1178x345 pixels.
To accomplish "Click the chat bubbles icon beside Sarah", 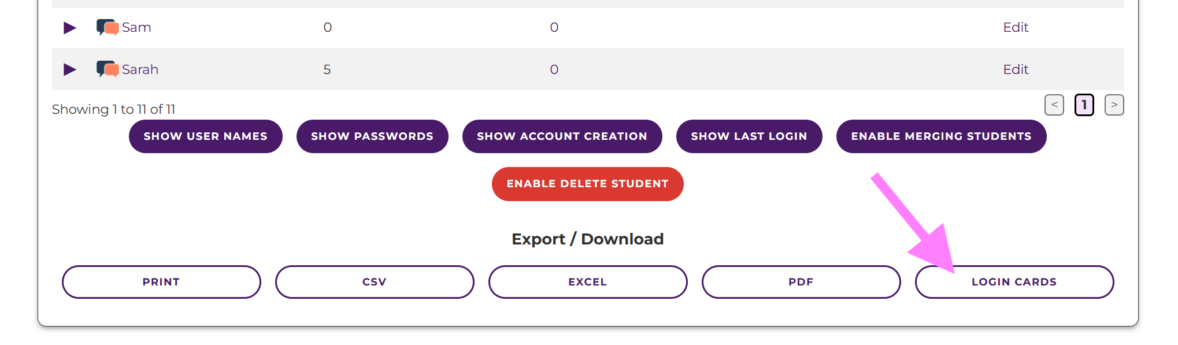I will pos(108,69).
